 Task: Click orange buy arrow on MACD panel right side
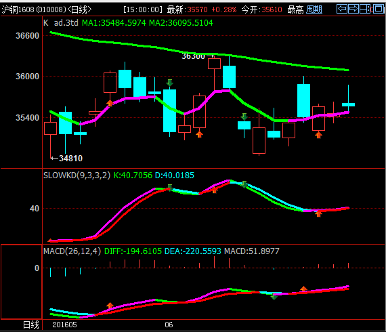pos(303,289)
